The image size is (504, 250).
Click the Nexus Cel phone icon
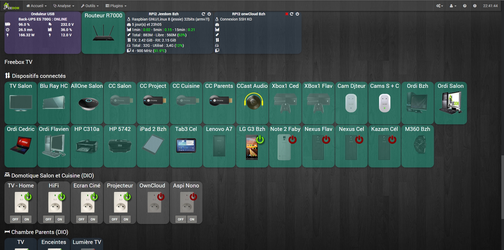point(351,147)
